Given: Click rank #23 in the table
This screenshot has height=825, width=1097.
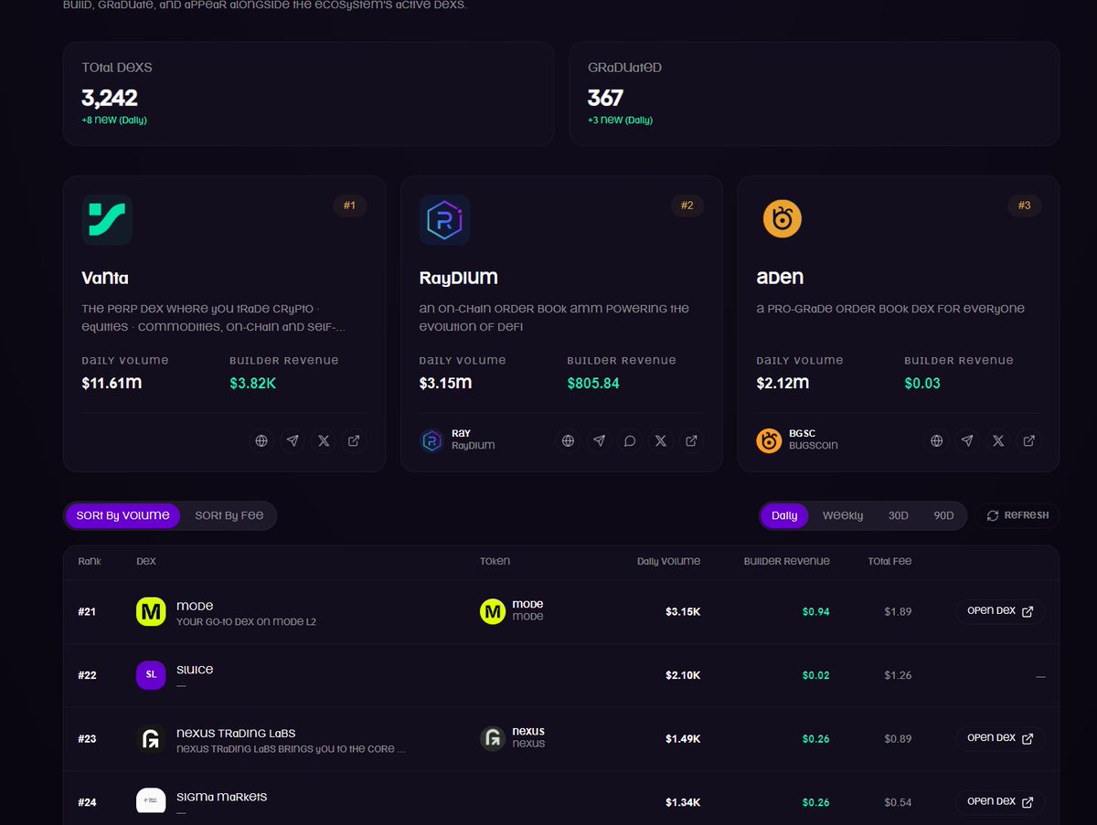Looking at the screenshot, I should pos(87,738).
